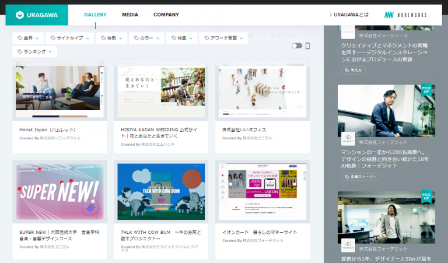Click creator 株式会社フォーデジット under イオンカード
This screenshot has width=448, height=263.
[263, 241]
